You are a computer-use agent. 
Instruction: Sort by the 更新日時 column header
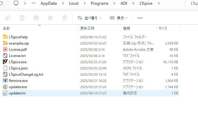pyautogui.click(x=87, y=28)
